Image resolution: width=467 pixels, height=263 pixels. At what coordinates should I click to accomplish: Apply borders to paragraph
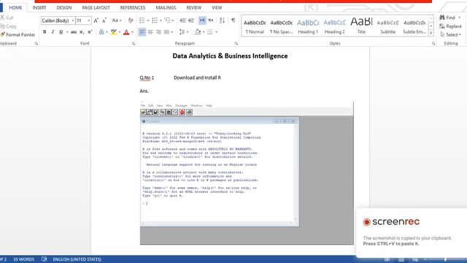[210, 32]
